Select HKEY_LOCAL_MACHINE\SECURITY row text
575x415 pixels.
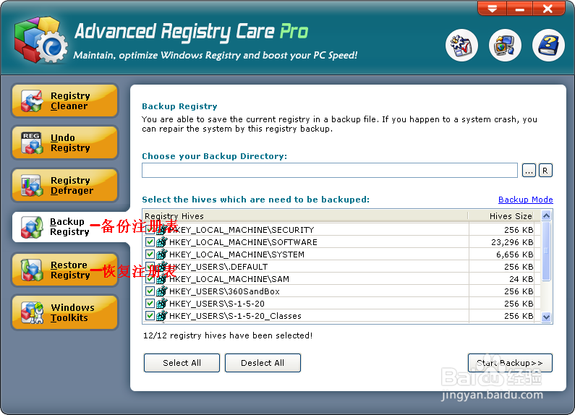click(x=242, y=230)
